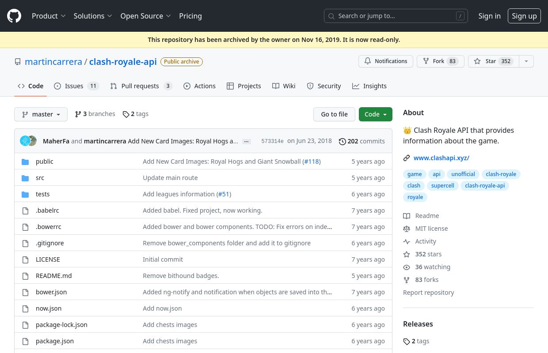Open the 202 commits history

pyautogui.click(x=362, y=141)
